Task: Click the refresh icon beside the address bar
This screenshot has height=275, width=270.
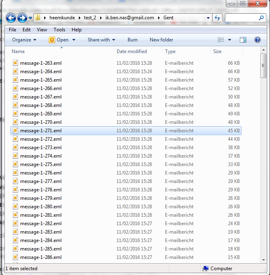Action: tap(217, 18)
